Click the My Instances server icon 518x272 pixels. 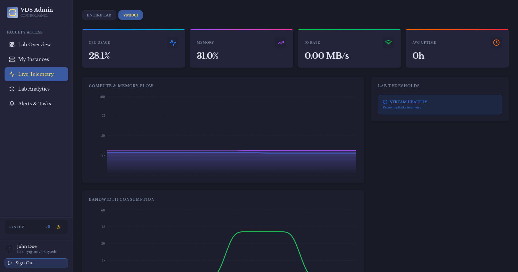[12, 59]
